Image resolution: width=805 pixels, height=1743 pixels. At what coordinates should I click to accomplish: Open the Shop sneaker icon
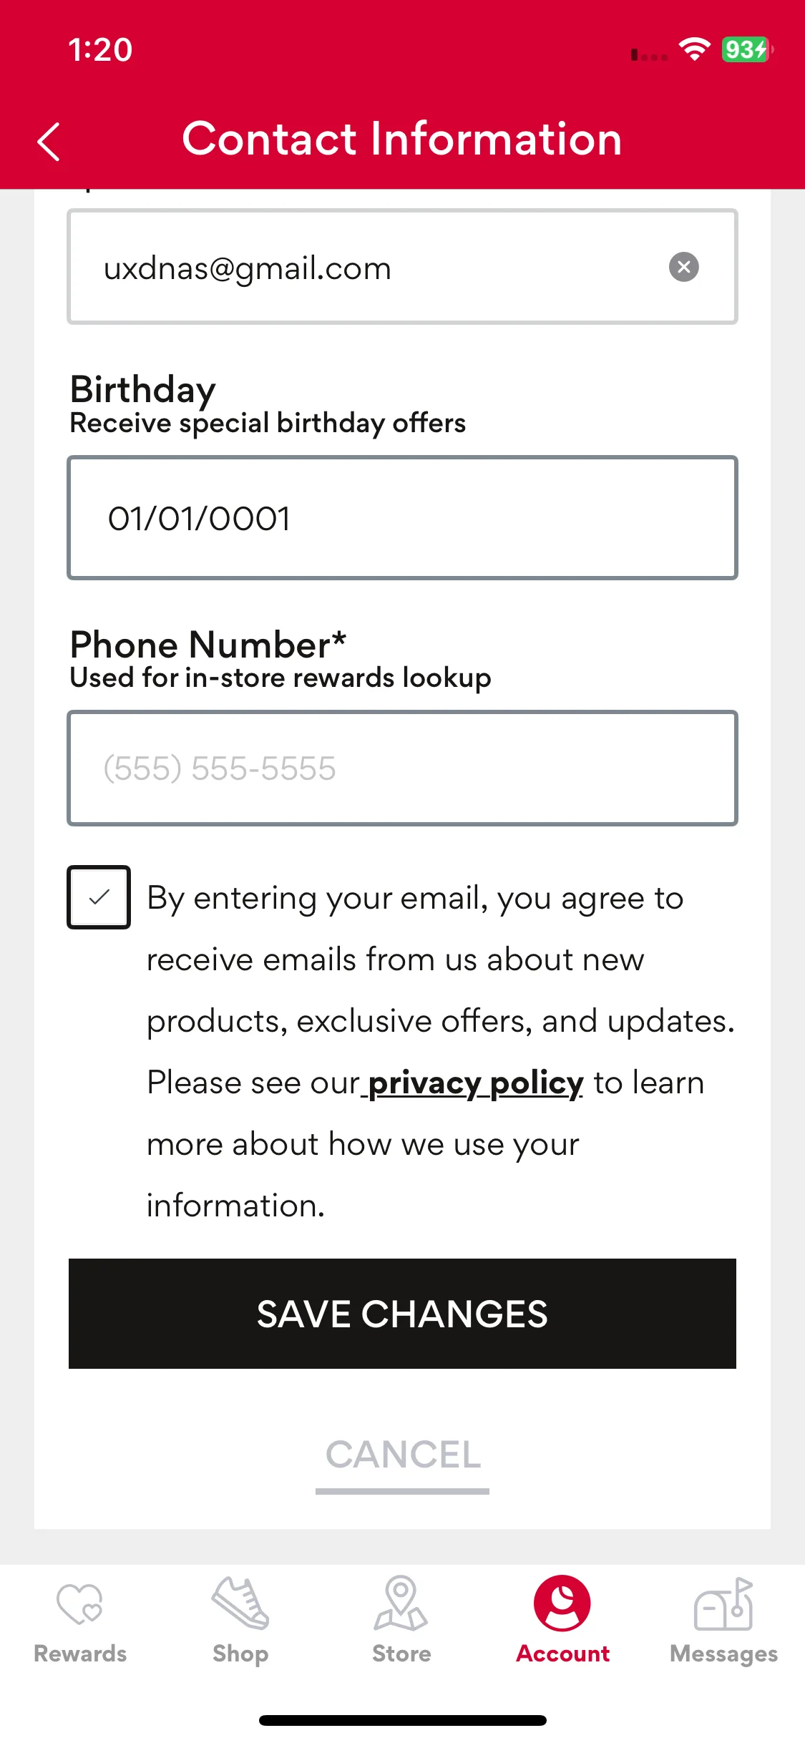[x=240, y=1603]
